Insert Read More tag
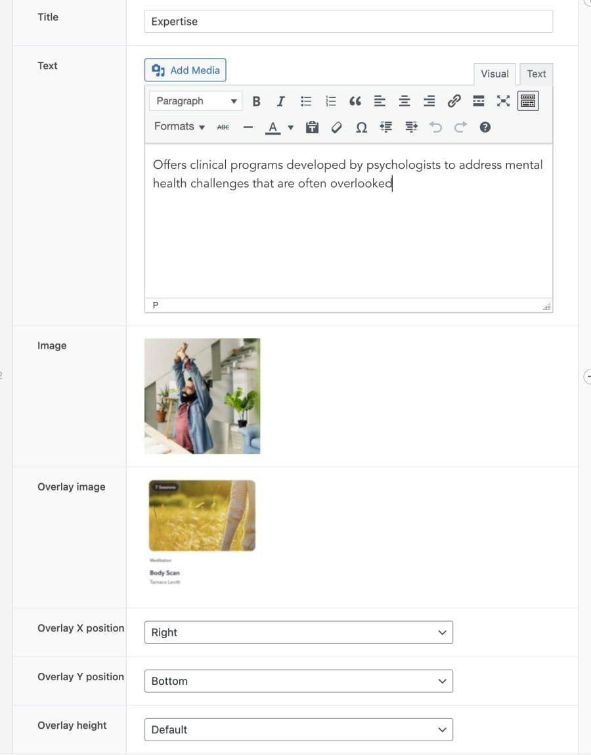This screenshot has height=755, width=591. tap(478, 101)
